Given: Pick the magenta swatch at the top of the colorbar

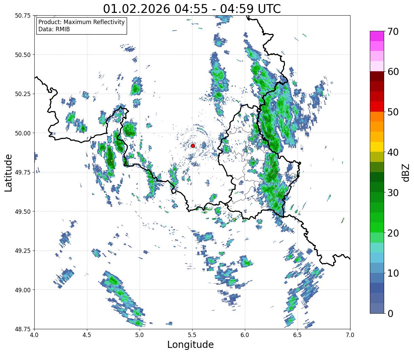Looking at the screenshot, I should pyautogui.click(x=377, y=36).
